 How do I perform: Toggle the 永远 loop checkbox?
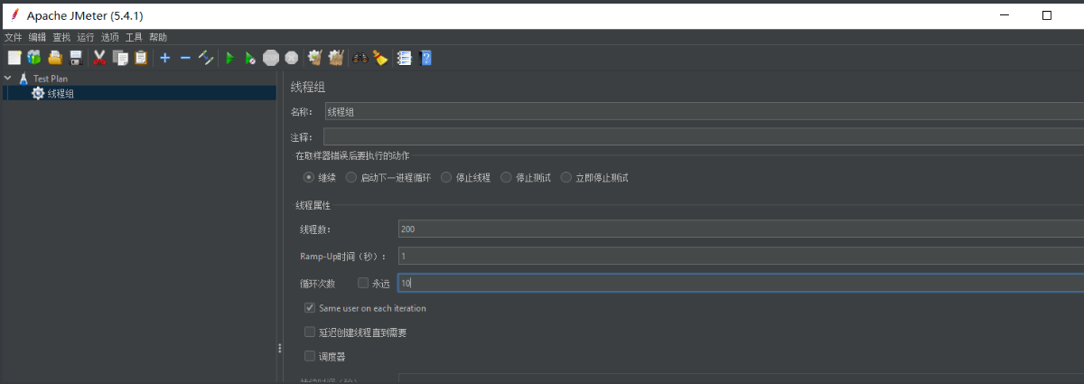point(363,283)
